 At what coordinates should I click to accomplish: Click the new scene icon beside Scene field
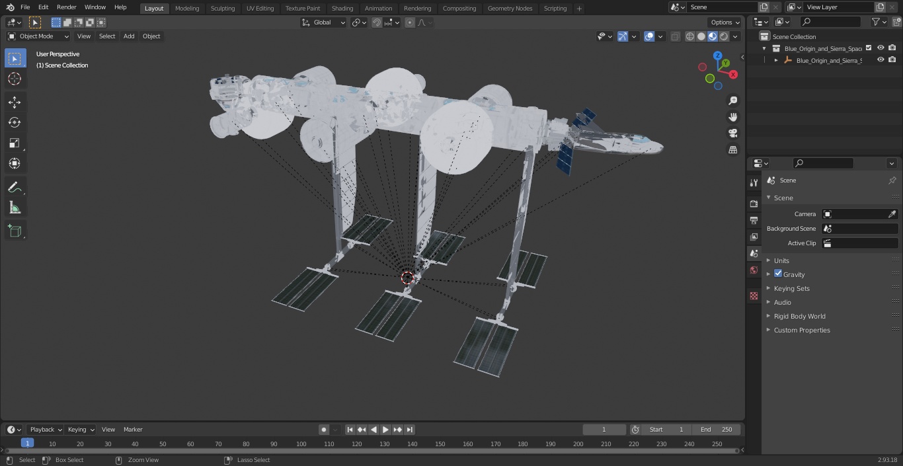pyautogui.click(x=764, y=7)
